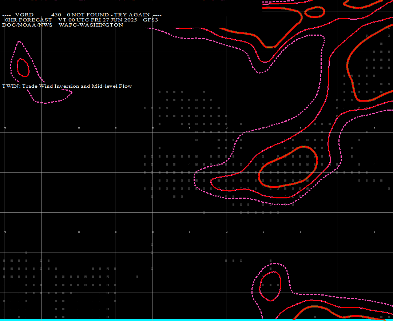Select the "WAFC-WASHINGTON" label
The height and width of the screenshot is (321, 393).
tap(91, 25)
